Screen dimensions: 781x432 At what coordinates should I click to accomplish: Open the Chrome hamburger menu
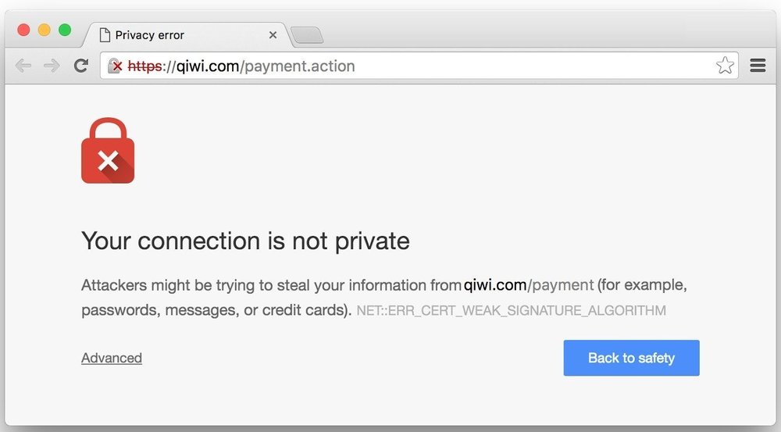click(758, 66)
